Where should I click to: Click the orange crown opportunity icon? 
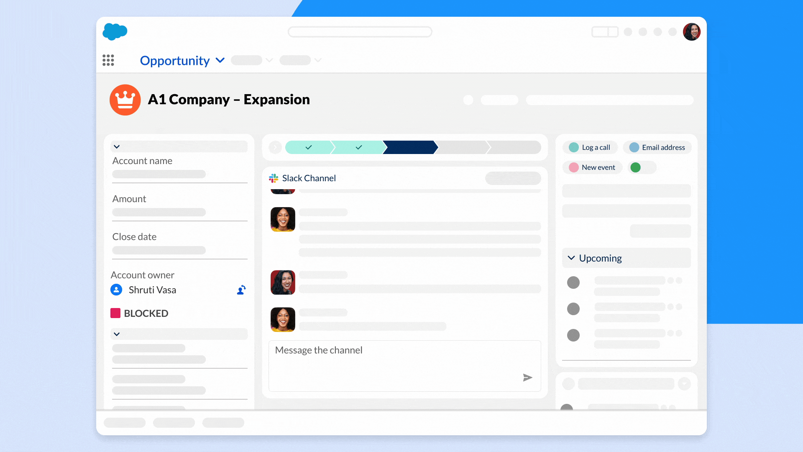click(x=125, y=100)
